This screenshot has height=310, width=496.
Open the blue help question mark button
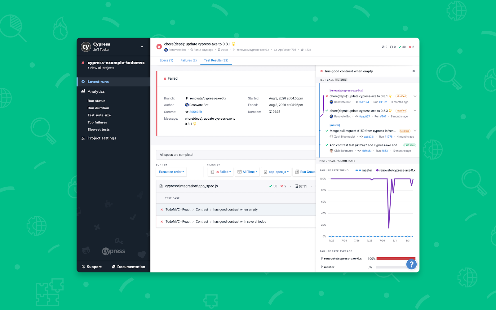click(x=411, y=264)
